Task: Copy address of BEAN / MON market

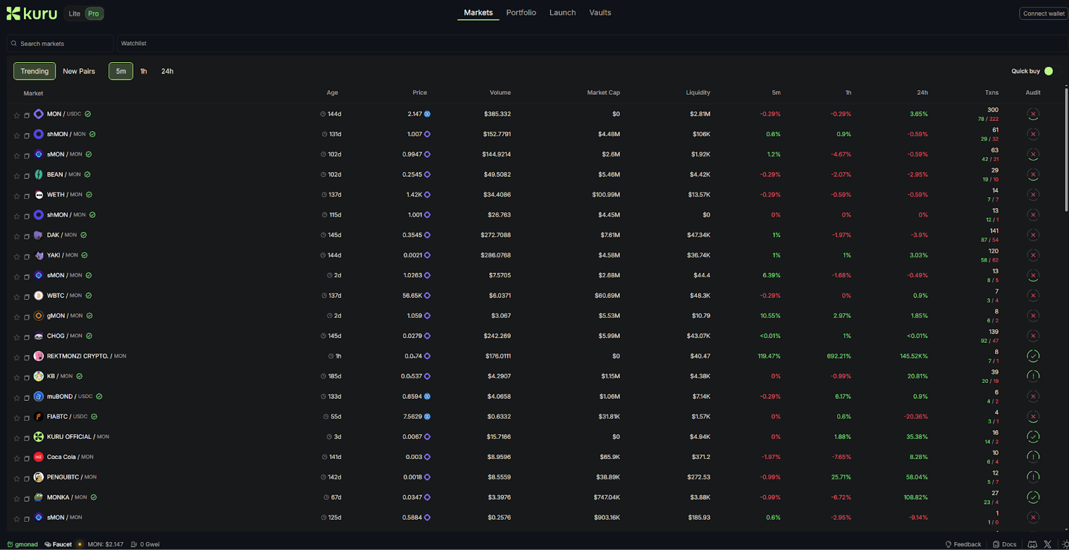Action: (27, 176)
